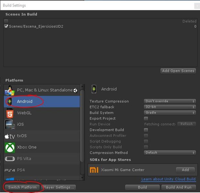The width and height of the screenshot is (200, 193).
Task: Select the PS4 platform row
Action: 42,170
